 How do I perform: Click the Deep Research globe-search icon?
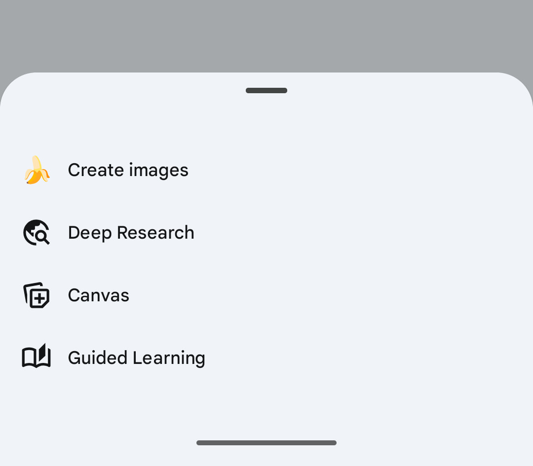[37, 232]
